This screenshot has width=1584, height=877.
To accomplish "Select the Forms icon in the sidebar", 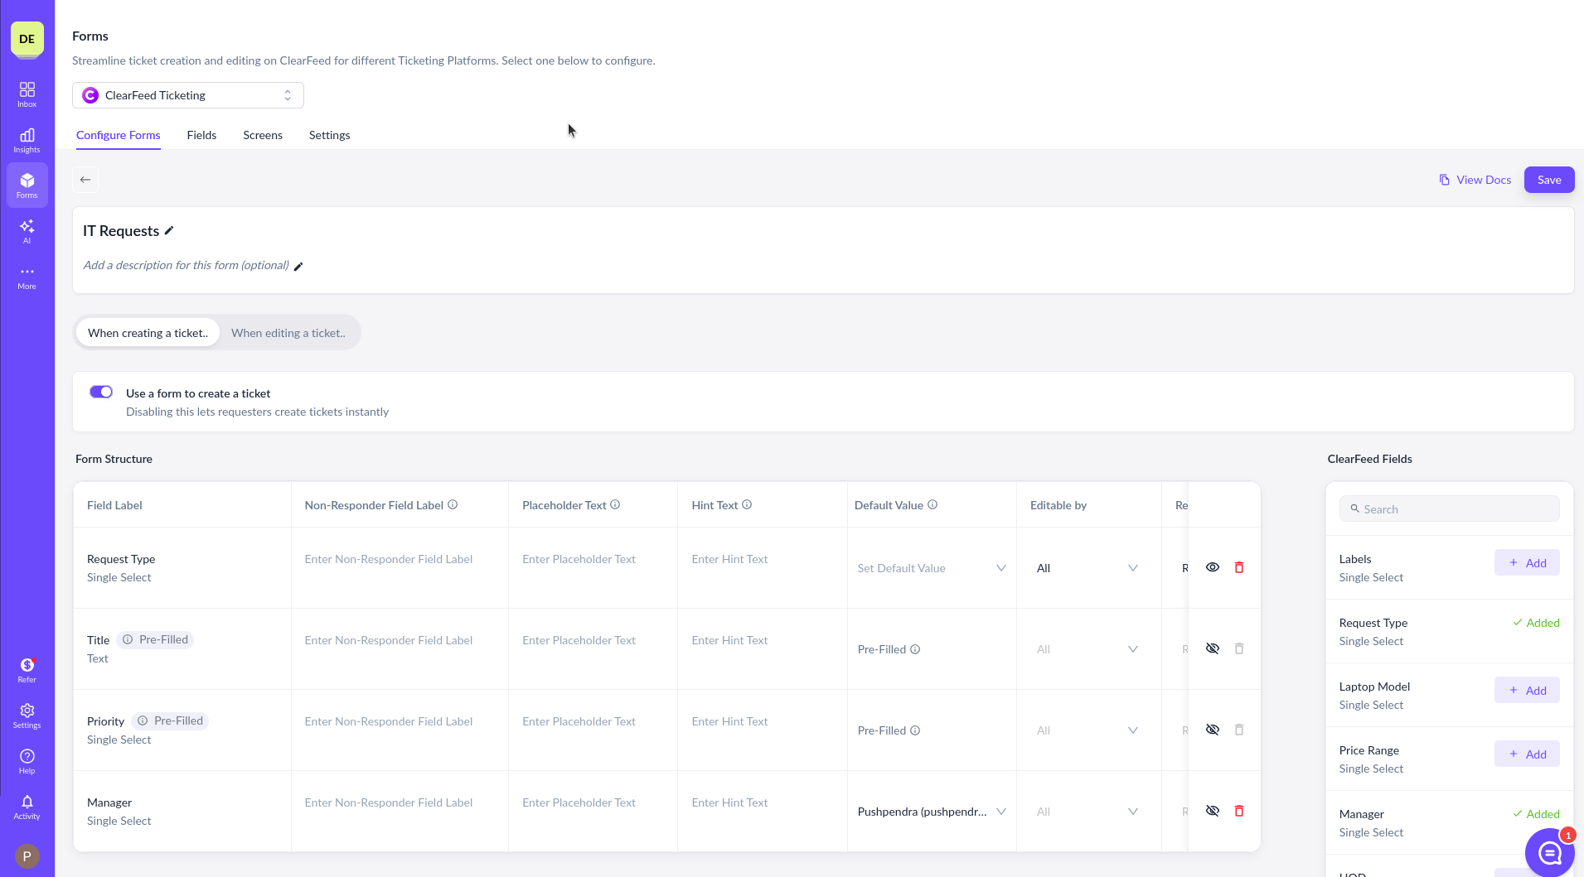I will 27,184.
